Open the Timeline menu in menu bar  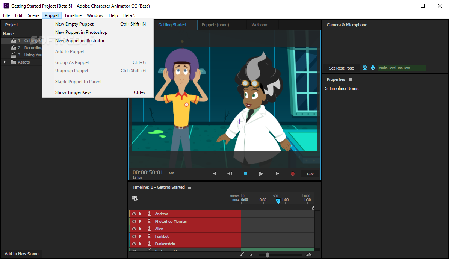73,15
